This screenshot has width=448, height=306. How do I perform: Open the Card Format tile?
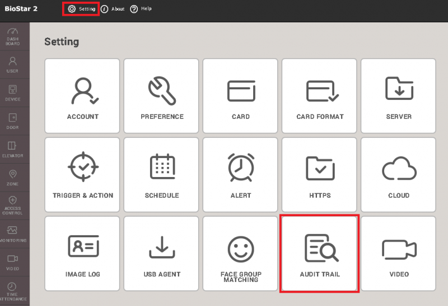click(320, 96)
